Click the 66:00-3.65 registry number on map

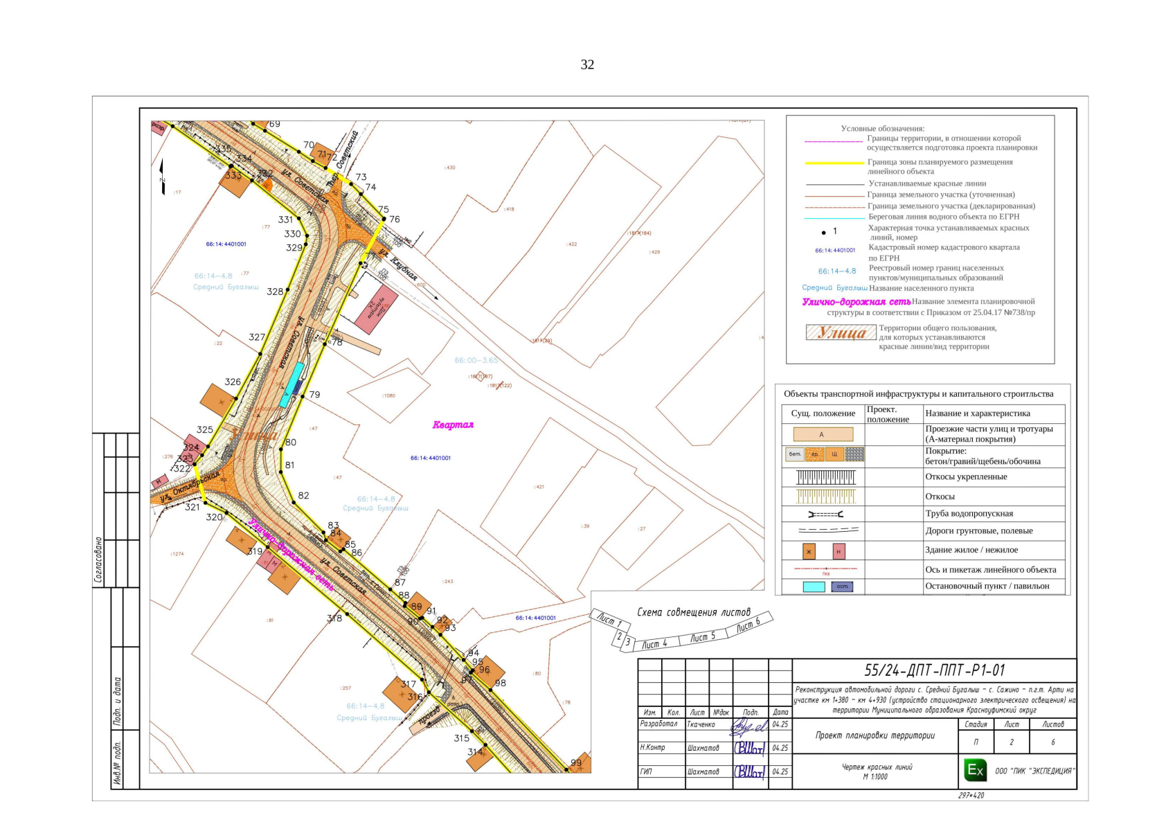click(476, 360)
